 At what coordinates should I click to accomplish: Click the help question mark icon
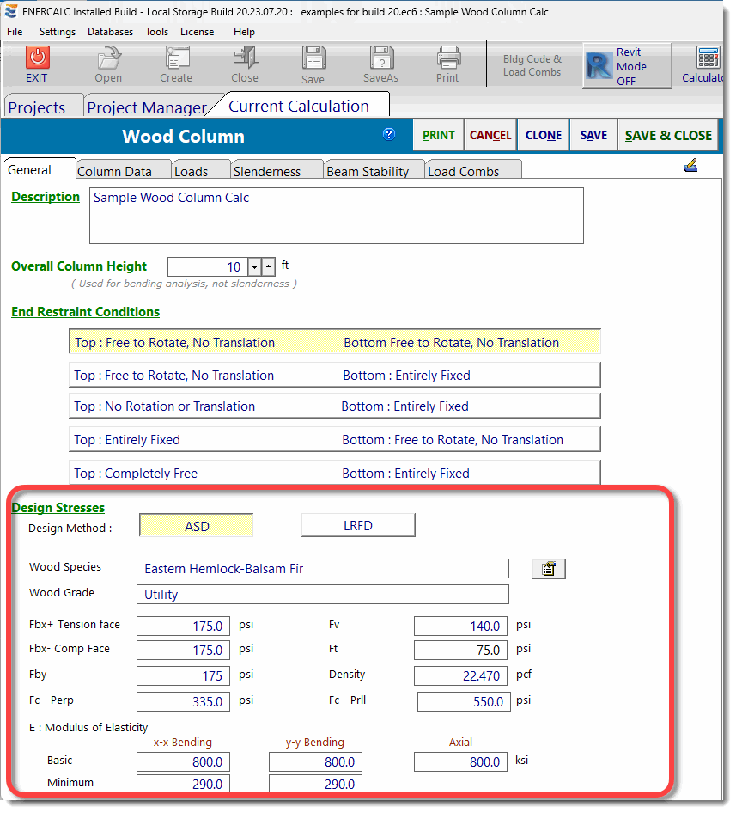pos(388,135)
